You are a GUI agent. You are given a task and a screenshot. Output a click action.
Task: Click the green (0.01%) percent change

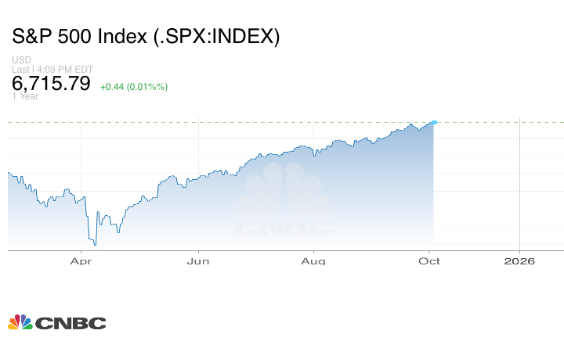(146, 86)
